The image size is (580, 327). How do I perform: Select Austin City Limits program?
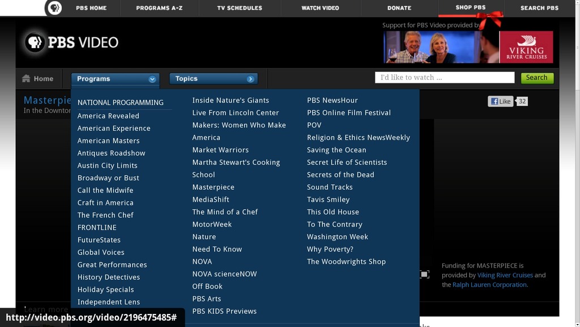107,165
